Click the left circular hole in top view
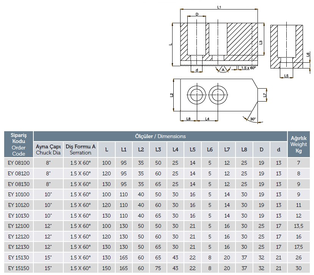Image resolution: width=314 pixels, height=275 pixels. pos(196,94)
